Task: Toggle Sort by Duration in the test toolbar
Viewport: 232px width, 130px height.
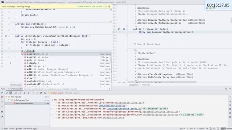Action: pyautogui.click(x=20, y=93)
